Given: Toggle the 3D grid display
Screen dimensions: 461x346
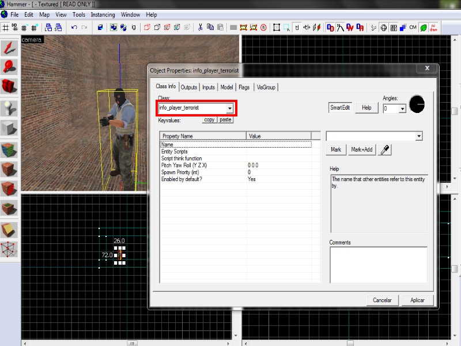Looking at the screenshot, I should [15, 28].
